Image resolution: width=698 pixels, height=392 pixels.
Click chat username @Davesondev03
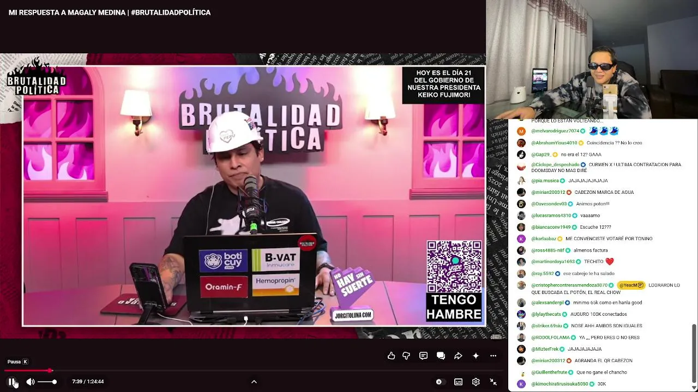click(x=549, y=204)
